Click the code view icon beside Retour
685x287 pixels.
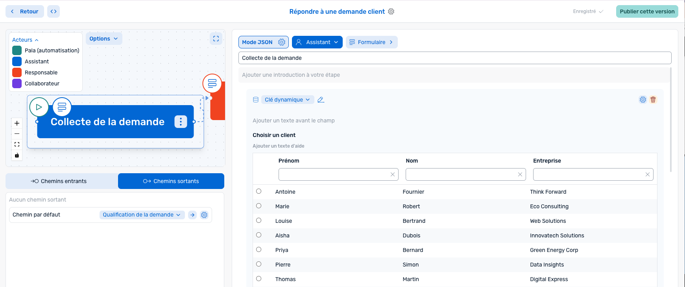pyautogui.click(x=54, y=11)
